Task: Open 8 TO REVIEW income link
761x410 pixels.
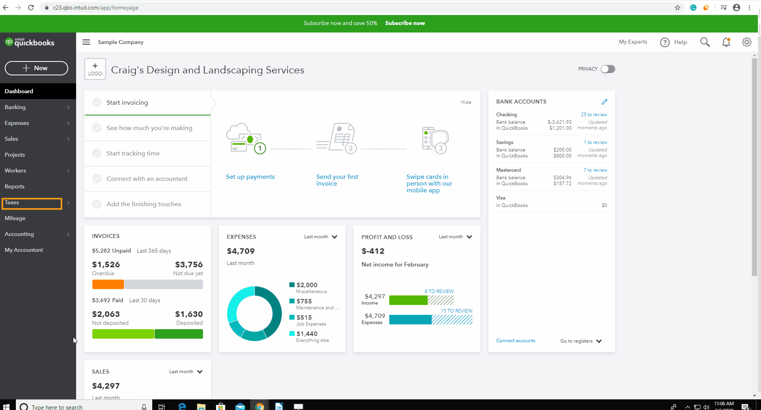Action: pos(439,291)
